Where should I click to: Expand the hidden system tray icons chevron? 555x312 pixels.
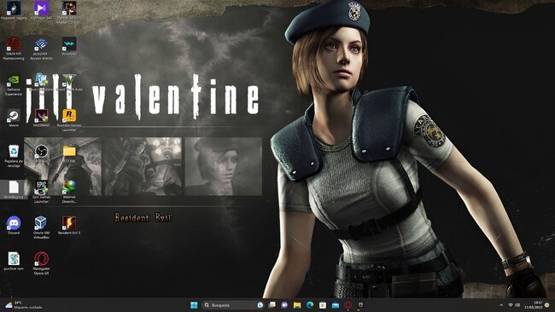pos(501,305)
